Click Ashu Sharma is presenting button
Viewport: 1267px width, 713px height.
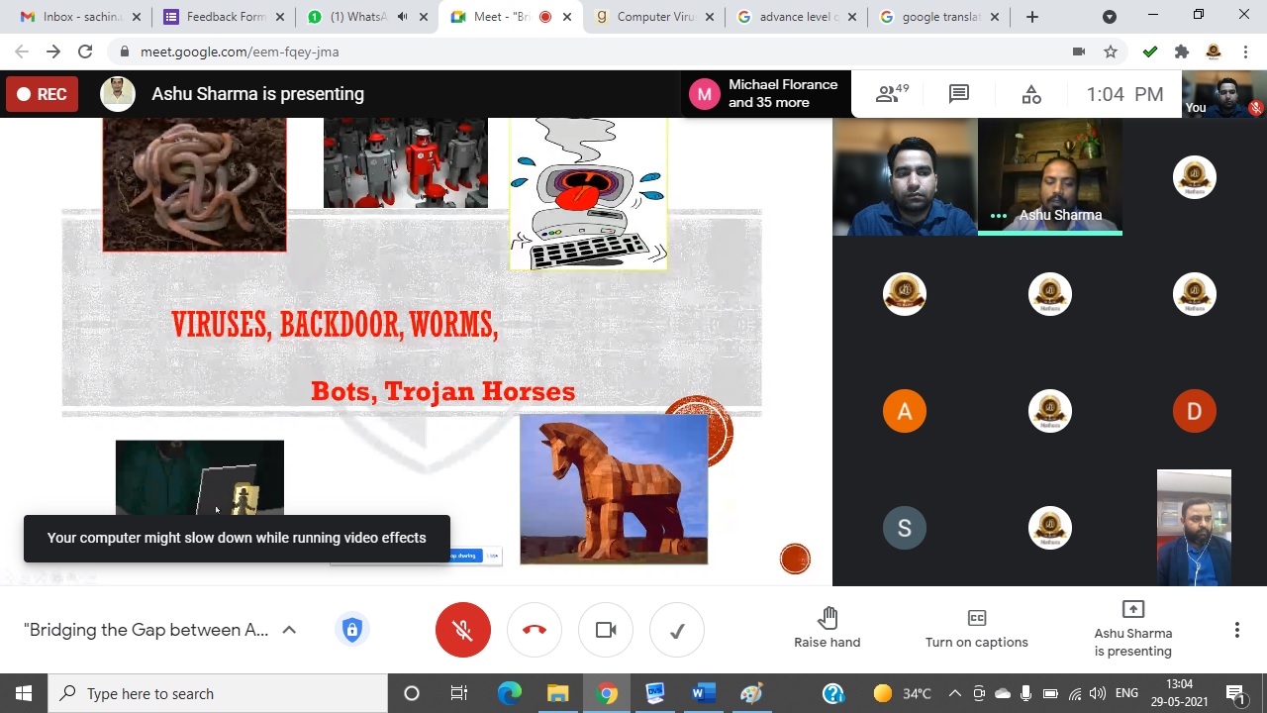(x=1132, y=629)
